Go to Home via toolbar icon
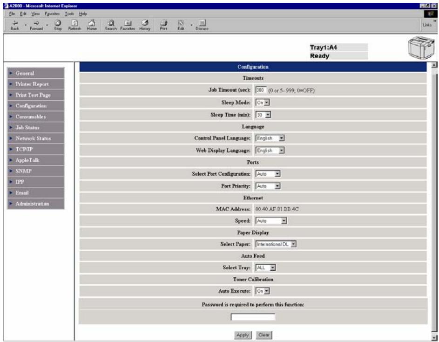439x342 pixels. pos(92,25)
